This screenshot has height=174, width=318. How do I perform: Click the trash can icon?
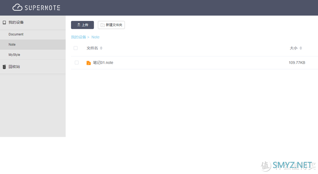click(4, 67)
